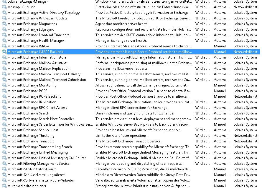Click the name Microsoft Exchange Server Extension for Windows Ser...
This screenshot has width=262, height=188.
[x=50, y=124]
